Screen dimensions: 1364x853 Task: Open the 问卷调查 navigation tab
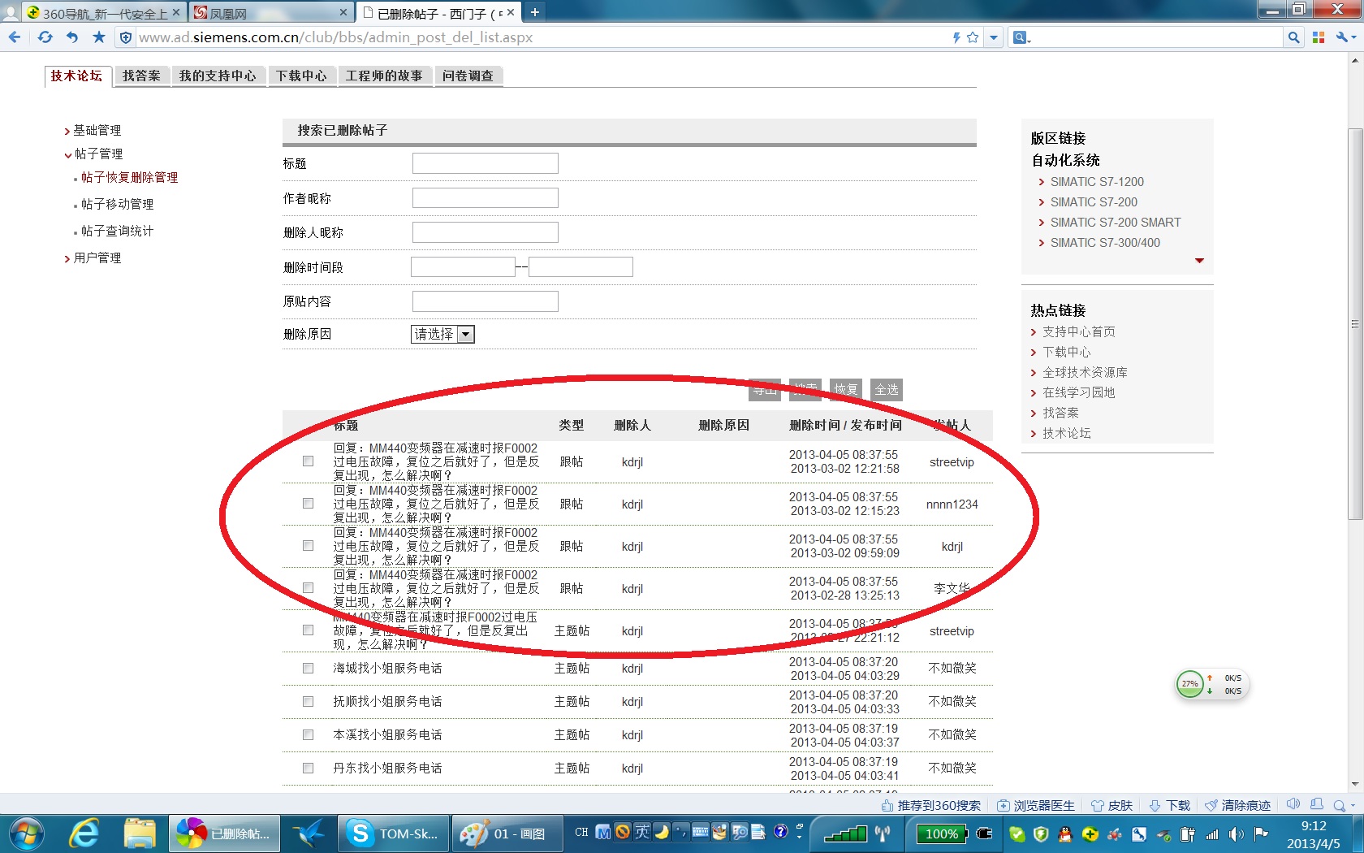468,76
